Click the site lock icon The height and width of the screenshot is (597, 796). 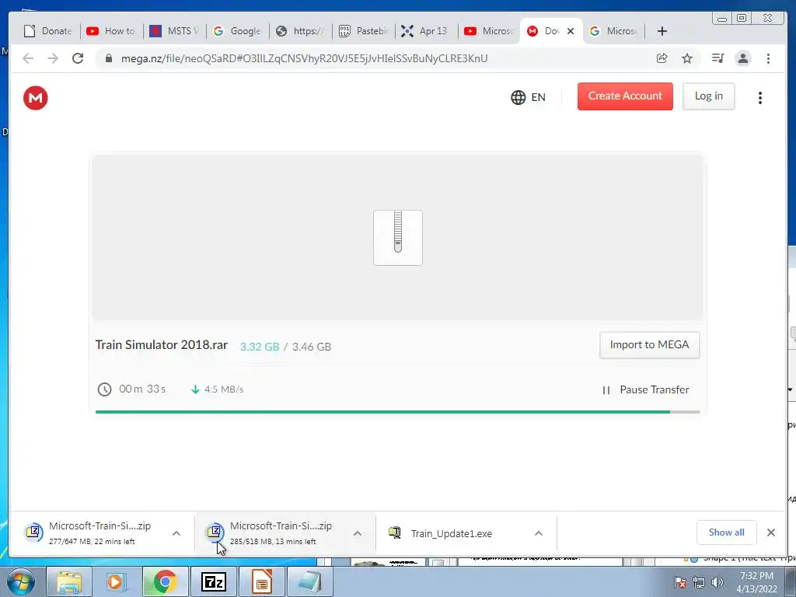[x=108, y=58]
